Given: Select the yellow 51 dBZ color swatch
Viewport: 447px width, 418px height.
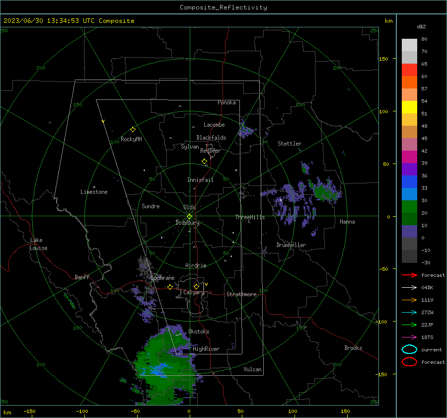Looking at the screenshot, I should click(409, 107).
